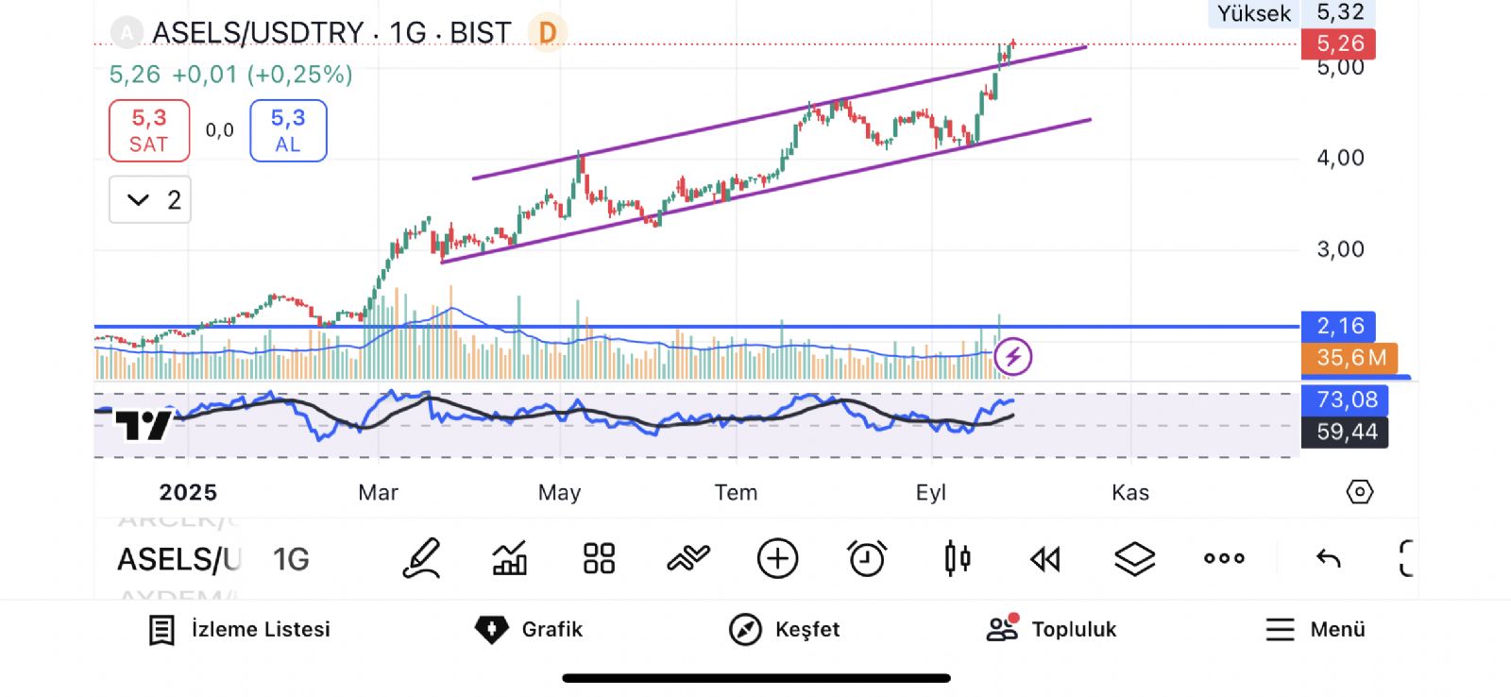Image resolution: width=1511 pixels, height=697 pixels.
Task: Open the three-dots more options
Action: [1224, 558]
